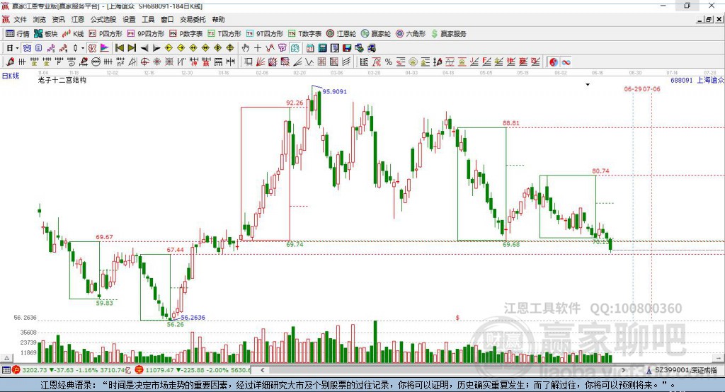Select the hand pan tool
The height and width of the screenshot is (392, 725).
pos(246,48)
